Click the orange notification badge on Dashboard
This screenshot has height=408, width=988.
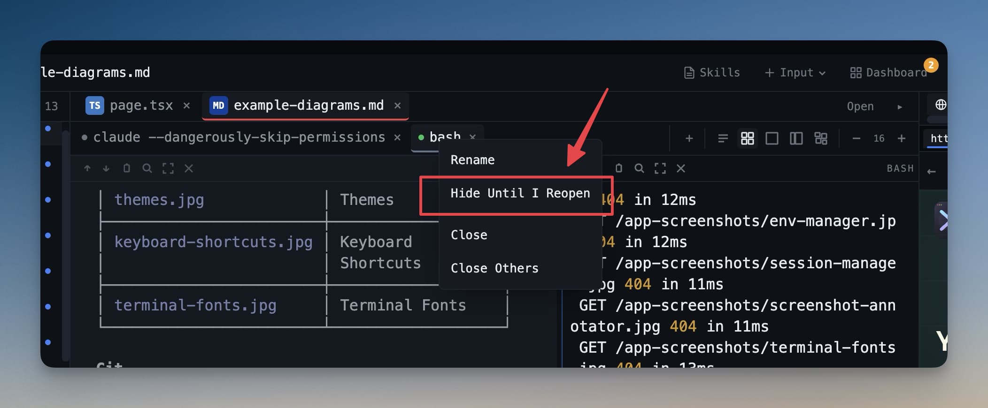coord(931,65)
